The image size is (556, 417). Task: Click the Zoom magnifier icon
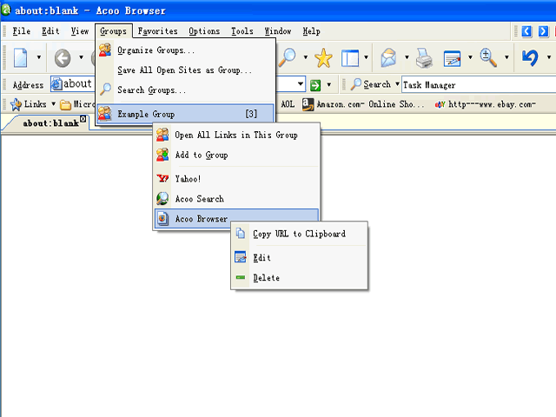pos(488,57)
